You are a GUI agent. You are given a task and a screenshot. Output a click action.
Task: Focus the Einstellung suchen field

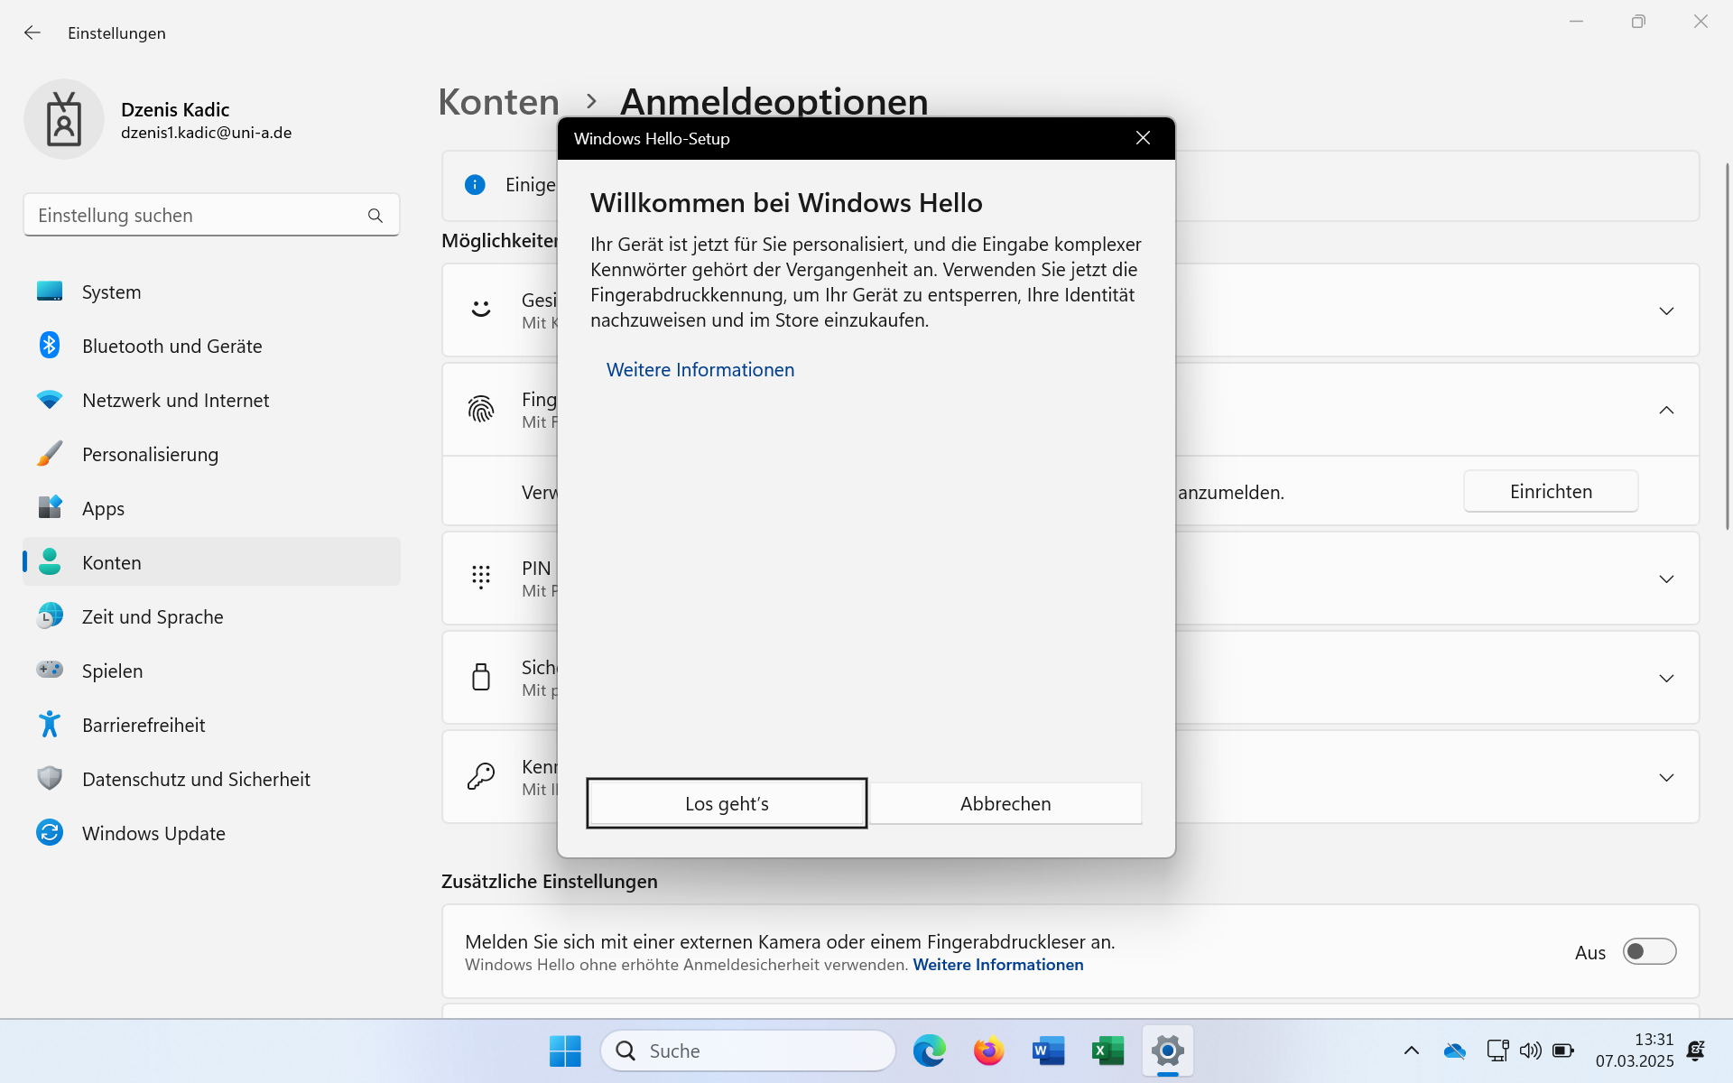pos(211,215)
